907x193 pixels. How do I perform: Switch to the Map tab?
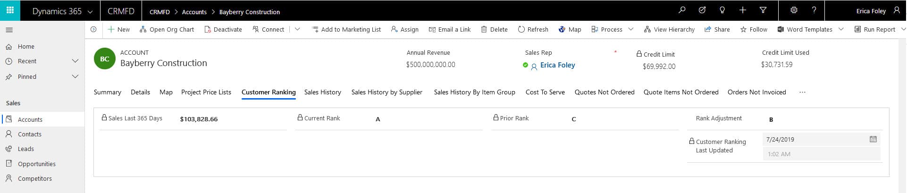coord(166,92)
